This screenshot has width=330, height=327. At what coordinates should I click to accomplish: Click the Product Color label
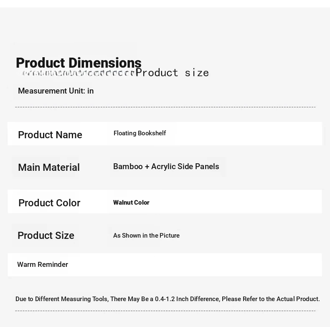click(49, 203)
